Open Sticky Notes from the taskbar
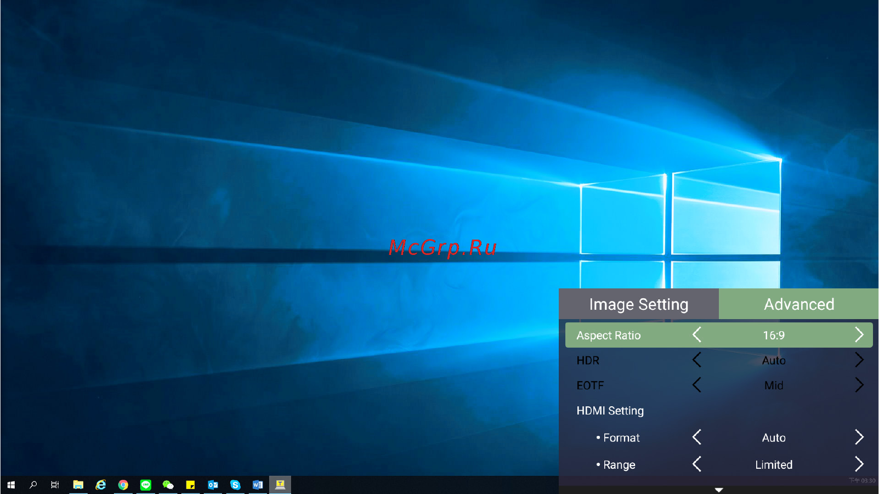This screenshot has height=494, width=879. (x=190, y=485)
